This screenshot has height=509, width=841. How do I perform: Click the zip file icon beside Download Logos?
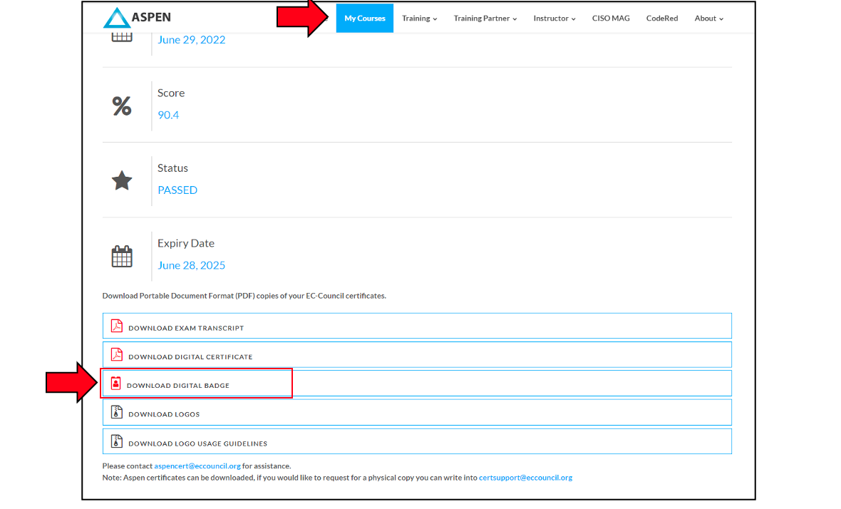tap(117, 413)
